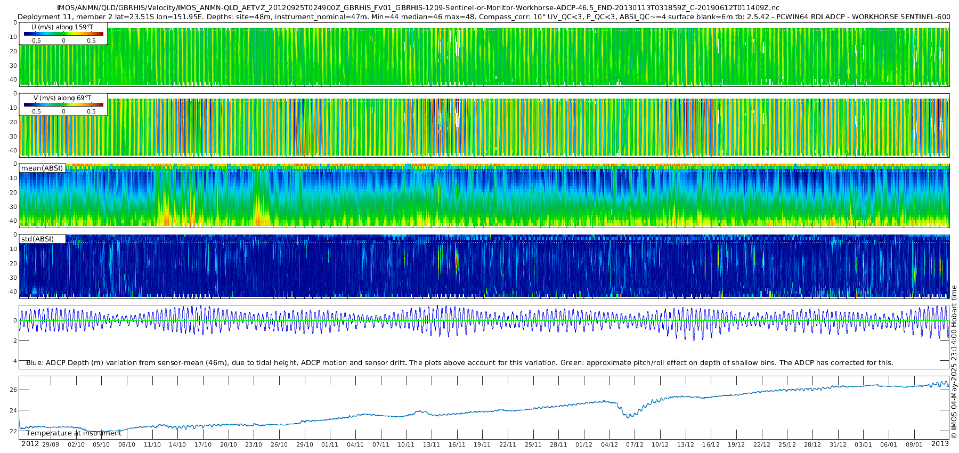Click the ADCP depth variation caption text

coord(460,363)
